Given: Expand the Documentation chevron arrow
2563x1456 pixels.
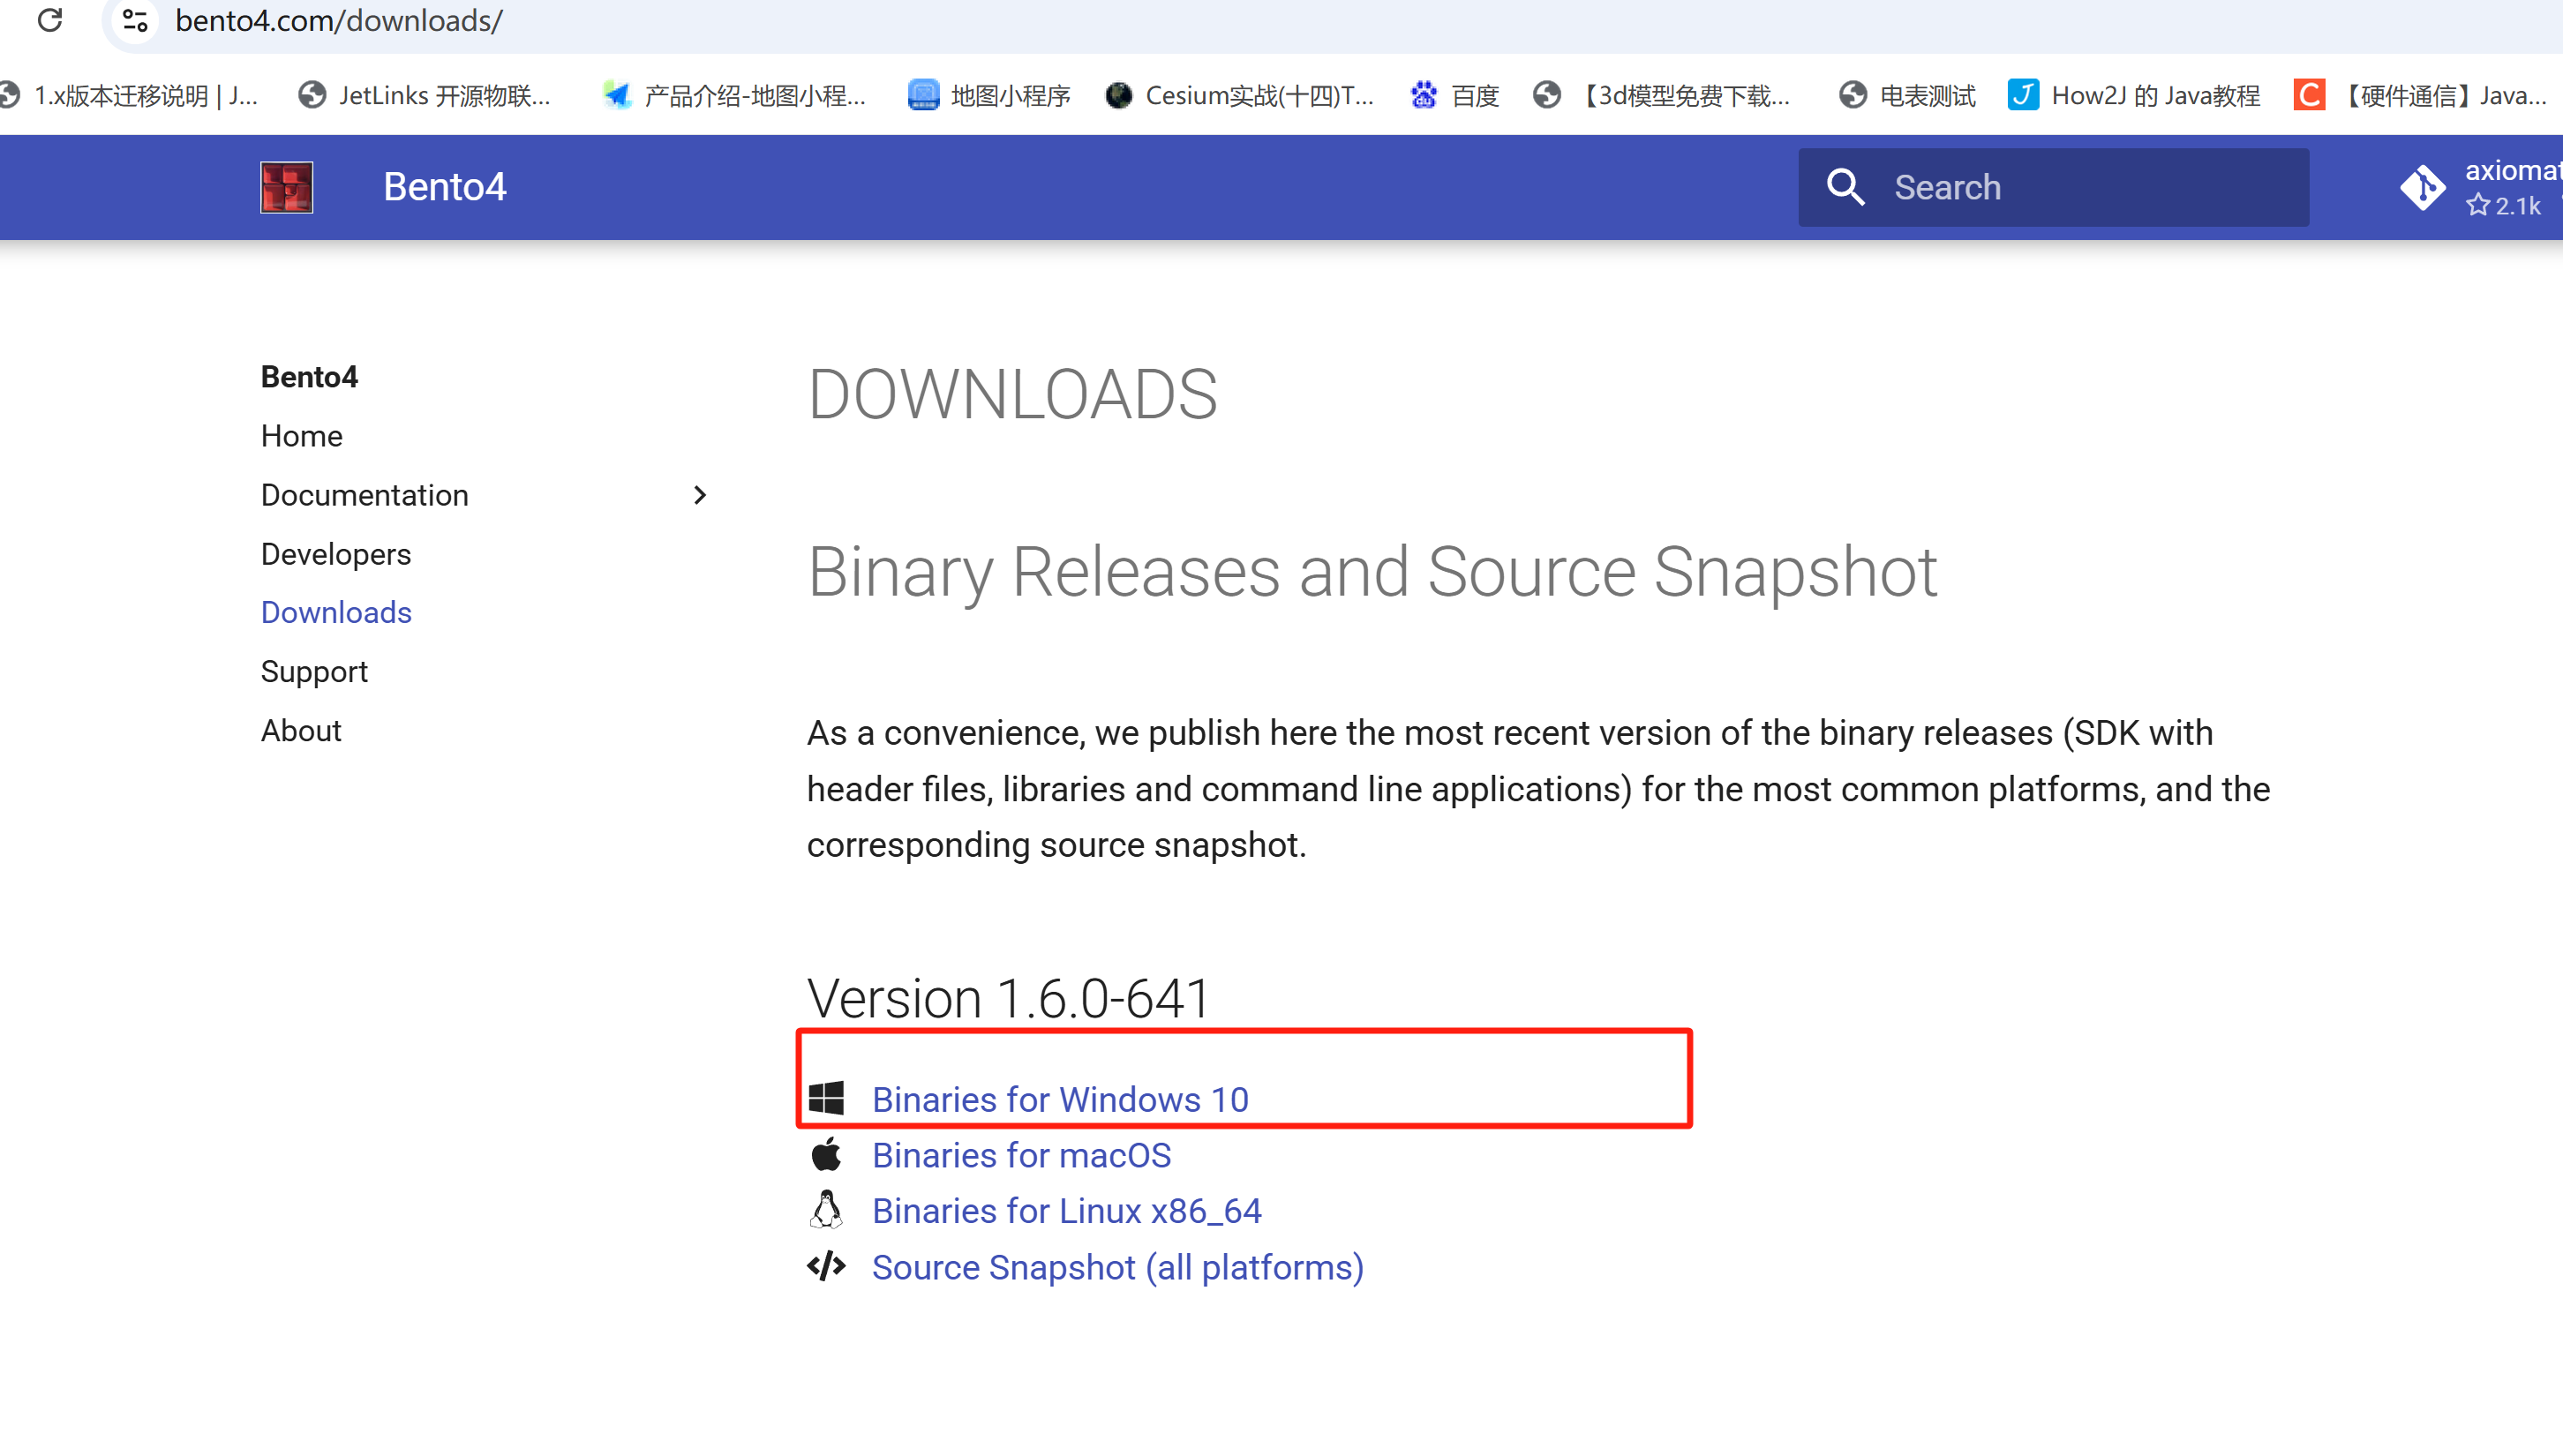Looking at the screenshot, I should pos(700,495).
